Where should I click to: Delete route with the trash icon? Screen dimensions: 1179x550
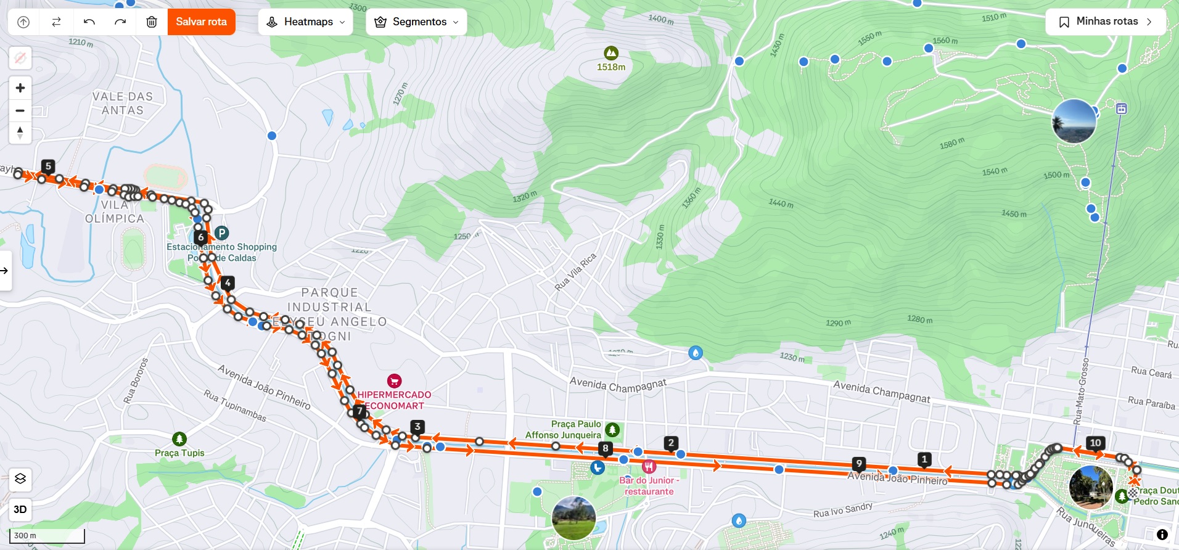tap(152, 22)
